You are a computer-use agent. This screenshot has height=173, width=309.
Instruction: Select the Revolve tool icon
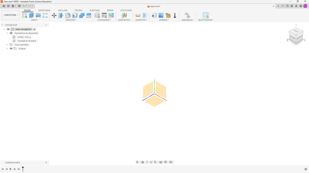coord(38,15)
